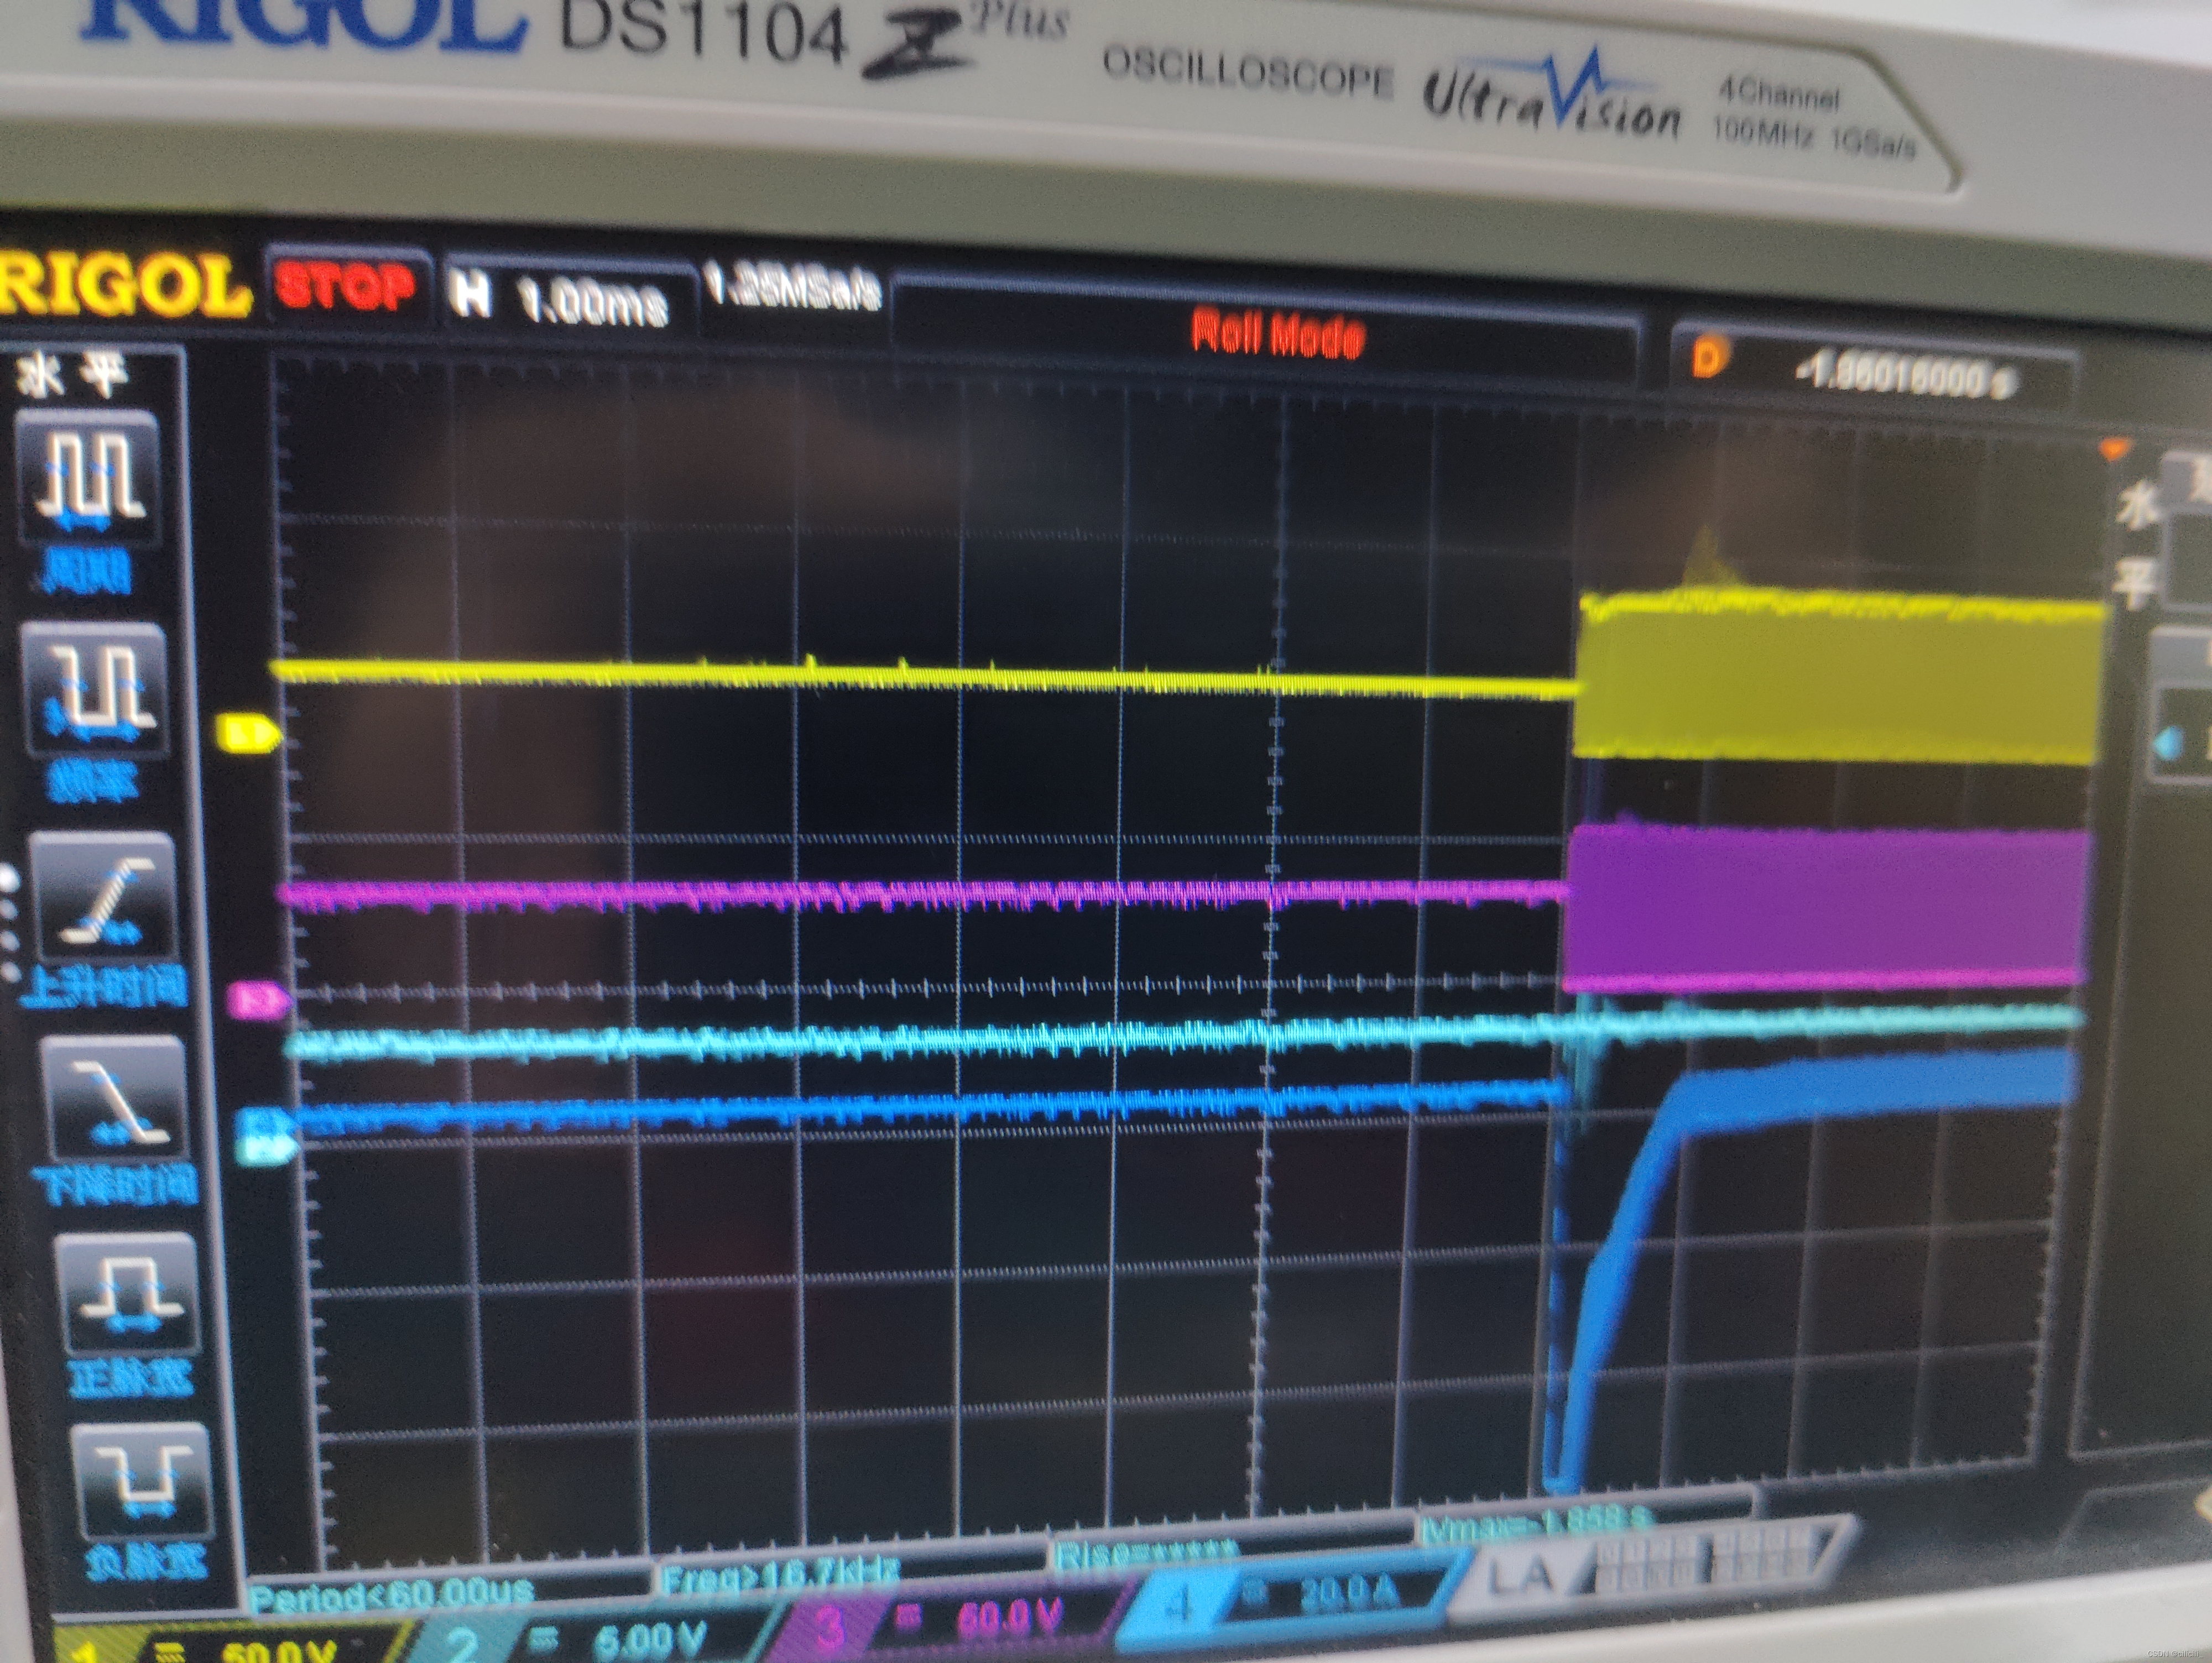Select the Negative Pulse Width (负脉宽) icon
2212x1663 pixels.
coord(141,1483)
